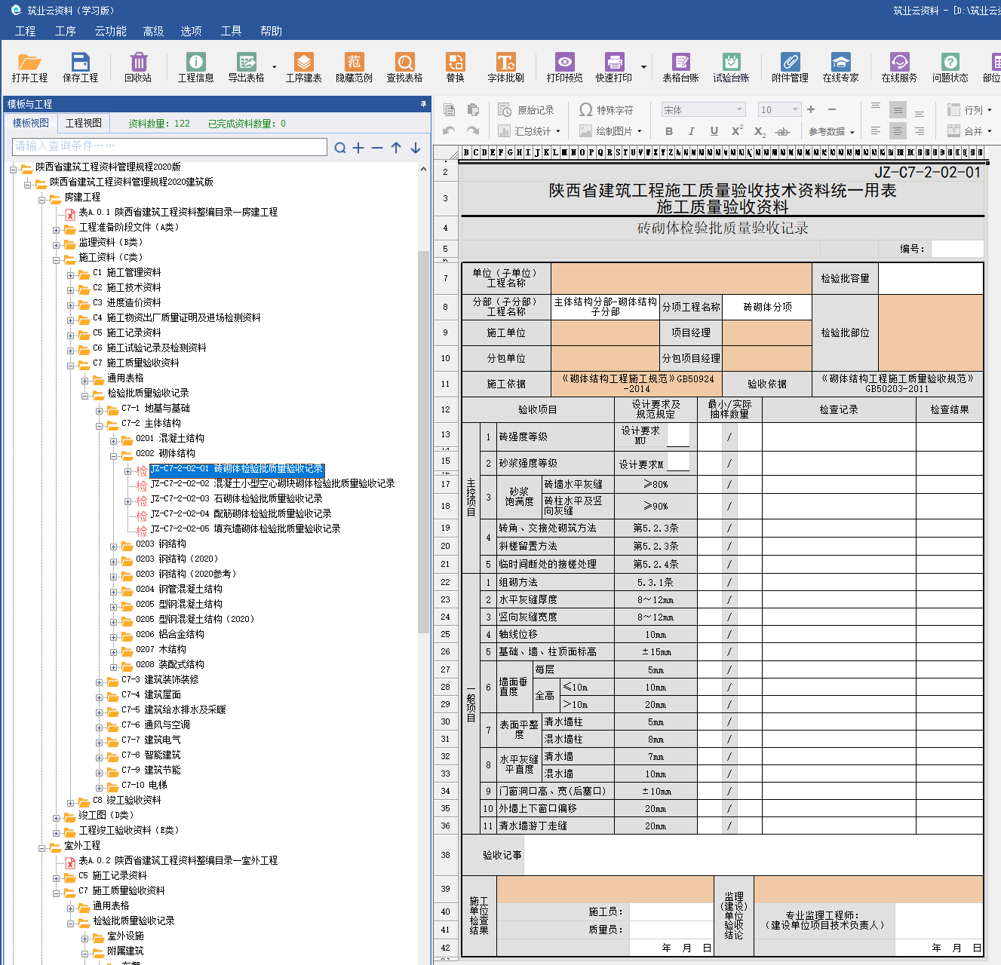Open 附件管理 attachment manager
The height and width of the screenshot is (965, 1001).
click(790, 67)
